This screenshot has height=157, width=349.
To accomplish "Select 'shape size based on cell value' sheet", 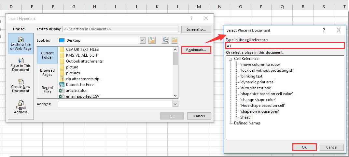I will [x=266, y=94].
